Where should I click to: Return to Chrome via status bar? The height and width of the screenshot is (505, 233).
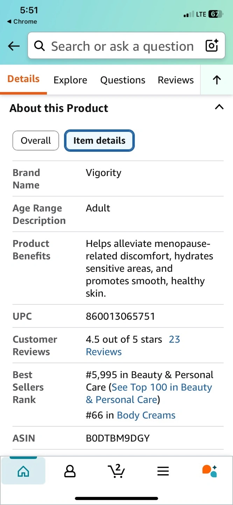(x=22, y=22)
